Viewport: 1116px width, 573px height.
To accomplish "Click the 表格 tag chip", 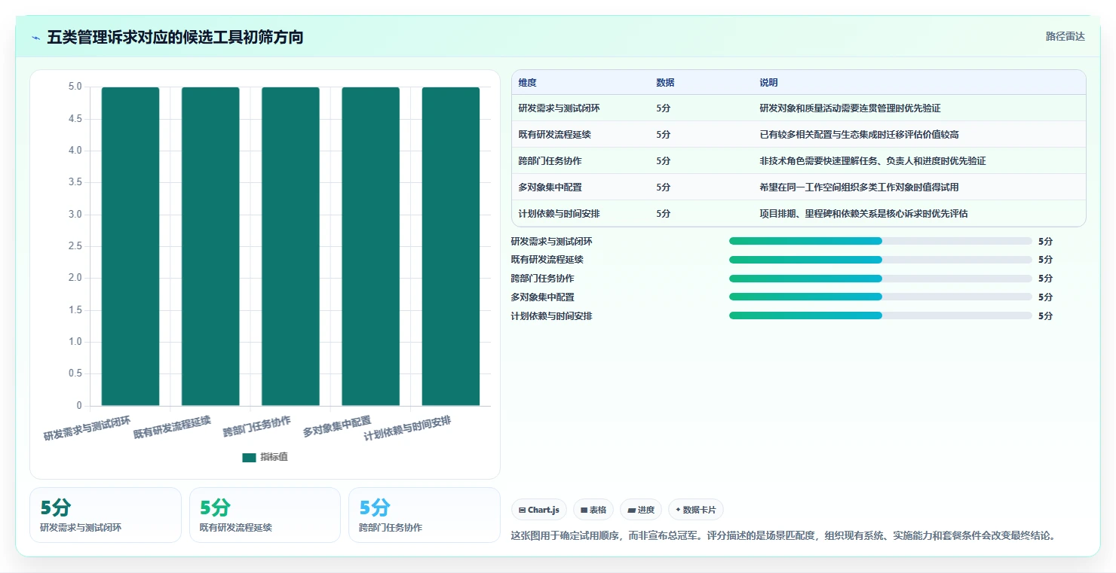I will (x=593, y=510).
